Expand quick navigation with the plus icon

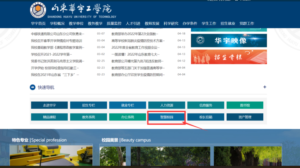point(265,87)
